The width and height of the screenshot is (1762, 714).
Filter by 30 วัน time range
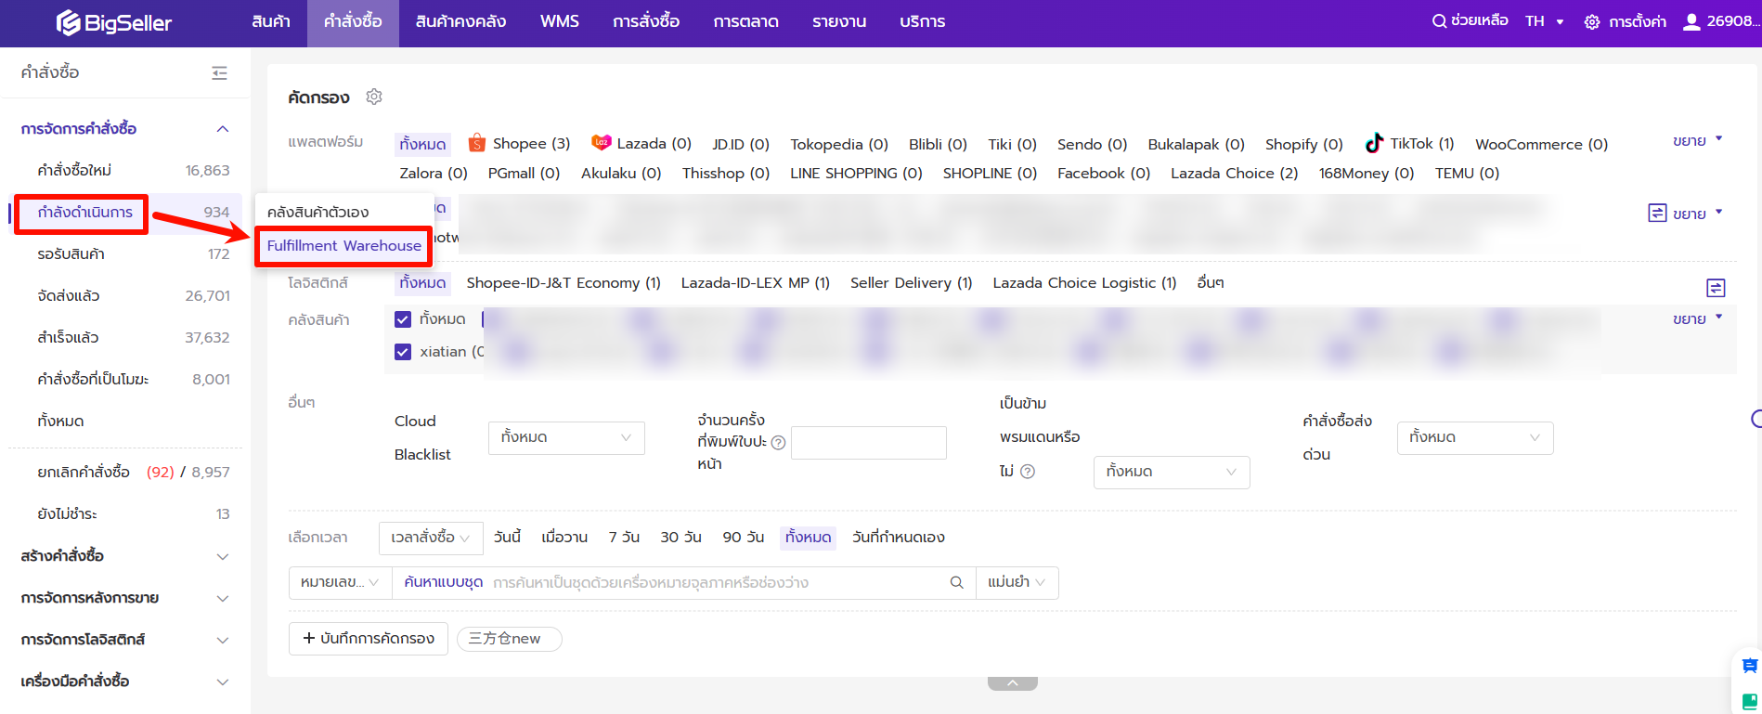coord(680,538)
